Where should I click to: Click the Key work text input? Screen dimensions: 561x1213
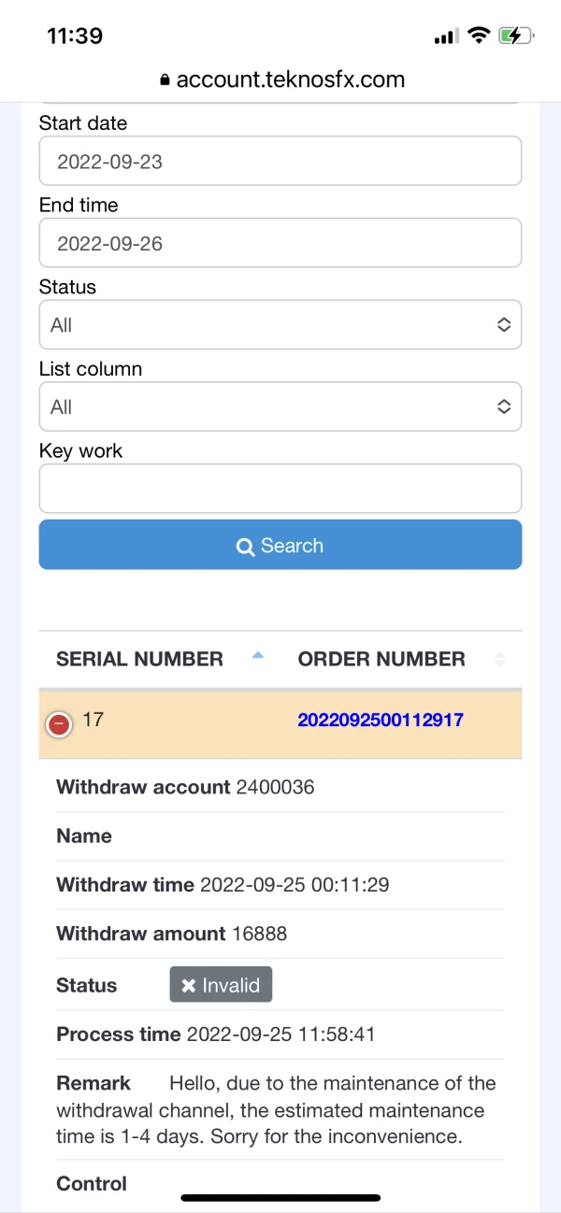tap(280, 488)
